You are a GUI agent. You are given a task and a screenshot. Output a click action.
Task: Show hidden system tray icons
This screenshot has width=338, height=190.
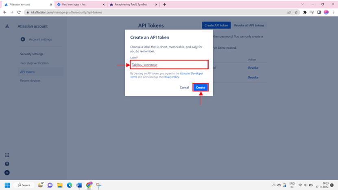click(274, 185)
